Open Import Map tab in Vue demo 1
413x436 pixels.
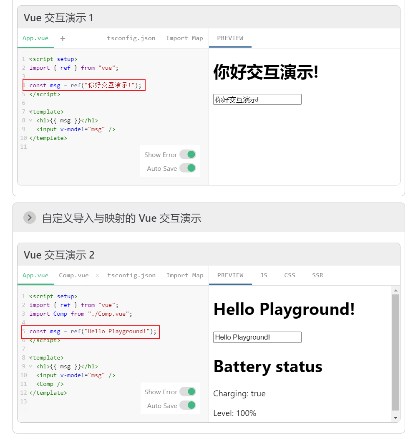[x=184, y=38]
